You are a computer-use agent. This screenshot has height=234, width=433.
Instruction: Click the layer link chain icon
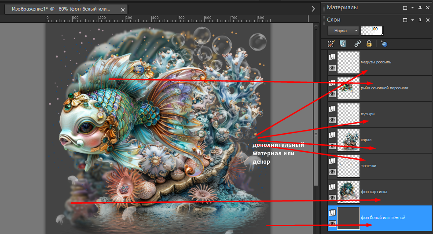click(x=358, y=44)
